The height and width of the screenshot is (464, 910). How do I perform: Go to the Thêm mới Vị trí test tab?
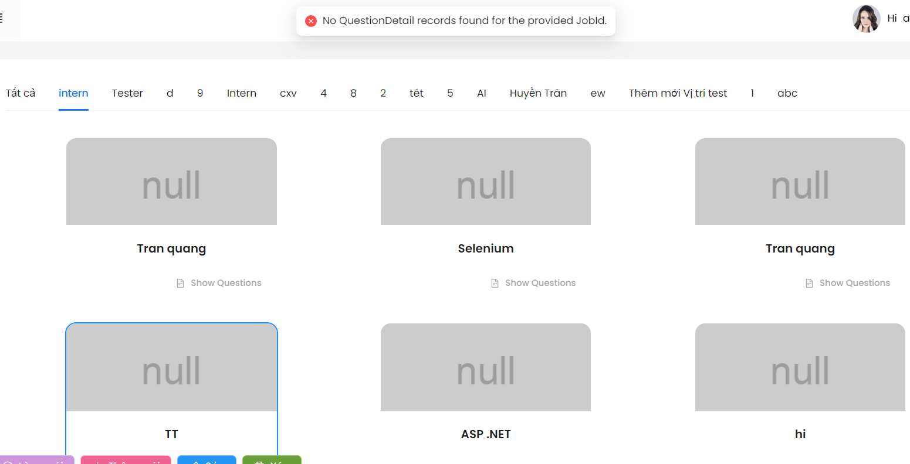pyautogui.click(x=678, y=93)
